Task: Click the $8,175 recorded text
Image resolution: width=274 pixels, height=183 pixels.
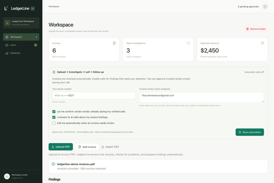Action: click(x=59, y=57)
